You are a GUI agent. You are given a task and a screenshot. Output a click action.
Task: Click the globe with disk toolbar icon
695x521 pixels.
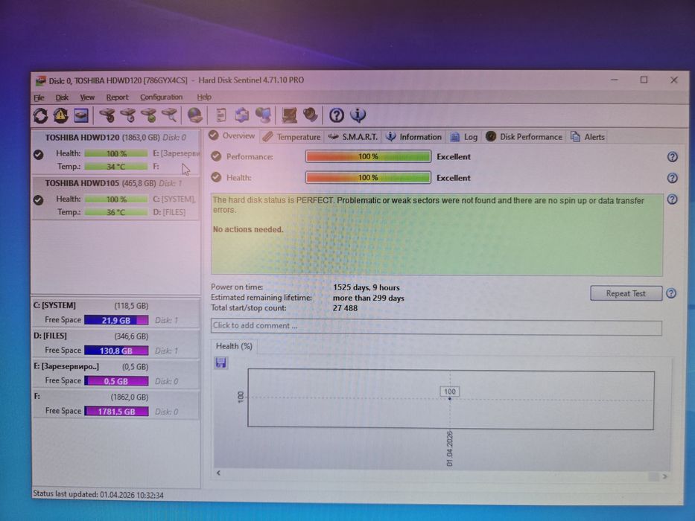coord(194,115)
